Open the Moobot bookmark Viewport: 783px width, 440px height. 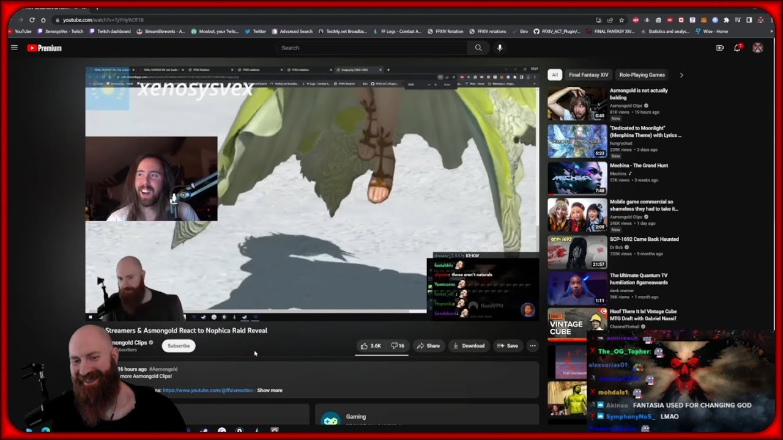[215, 31]
